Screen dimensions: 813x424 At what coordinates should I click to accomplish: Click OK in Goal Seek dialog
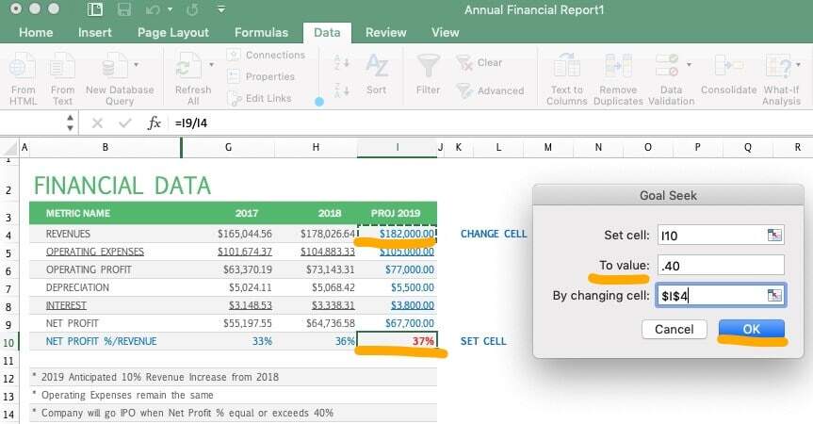click(752, 329)
